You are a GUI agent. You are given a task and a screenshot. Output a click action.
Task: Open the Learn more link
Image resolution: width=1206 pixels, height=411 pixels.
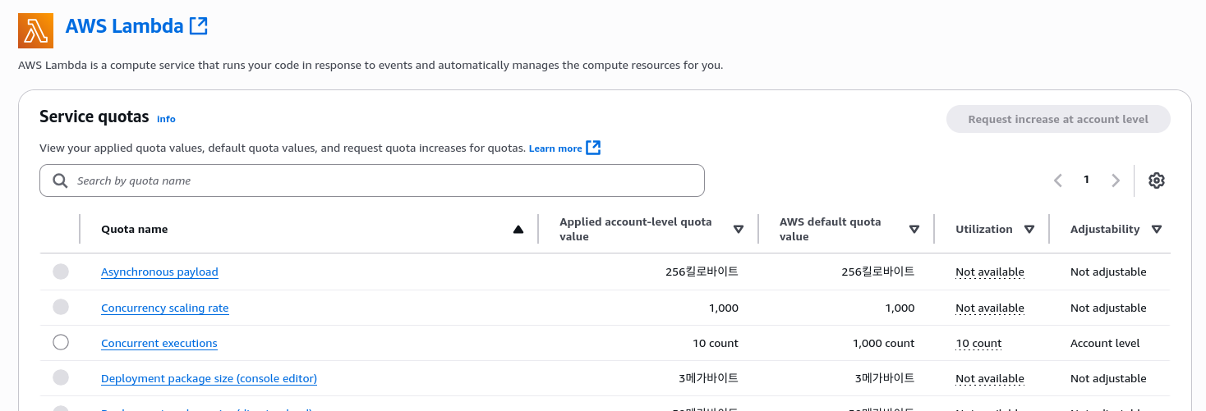point(555,148)
